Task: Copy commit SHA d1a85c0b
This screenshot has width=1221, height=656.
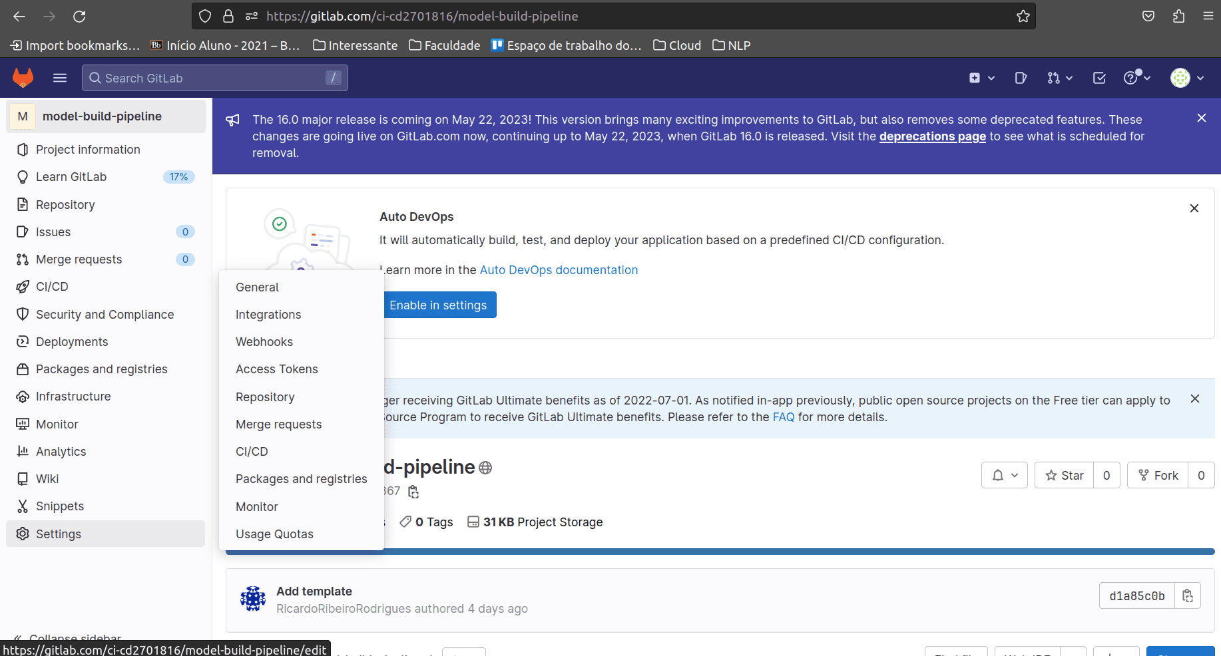Action: pyautogui.click(x=1188, y=595)
